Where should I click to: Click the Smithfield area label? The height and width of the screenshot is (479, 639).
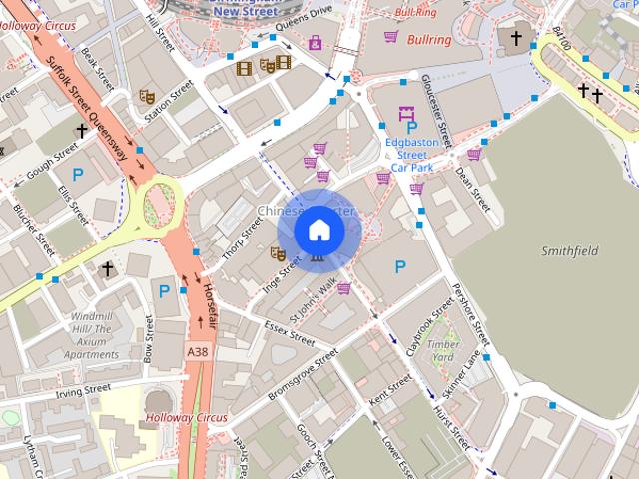pos(570,251)
